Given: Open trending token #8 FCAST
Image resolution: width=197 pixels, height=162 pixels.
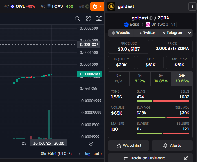Looking at the screenshot, I should 57,6.
